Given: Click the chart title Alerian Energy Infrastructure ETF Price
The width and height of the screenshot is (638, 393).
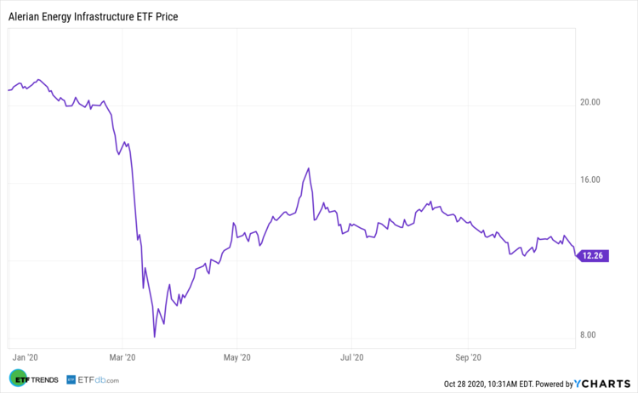Looking at the screenshot, I should click(x=99, y=15).
